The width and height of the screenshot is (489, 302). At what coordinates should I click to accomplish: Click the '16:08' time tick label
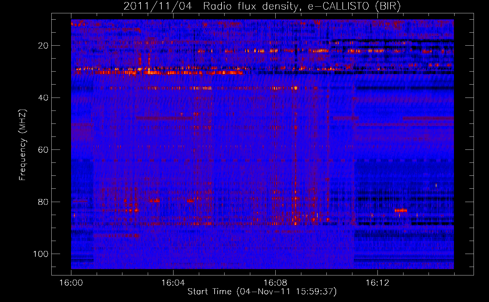click(x=275, y=283)
